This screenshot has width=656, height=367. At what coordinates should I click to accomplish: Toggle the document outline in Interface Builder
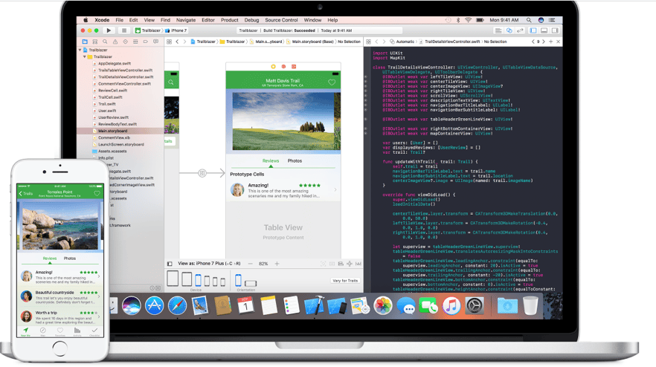coord(170,264)
